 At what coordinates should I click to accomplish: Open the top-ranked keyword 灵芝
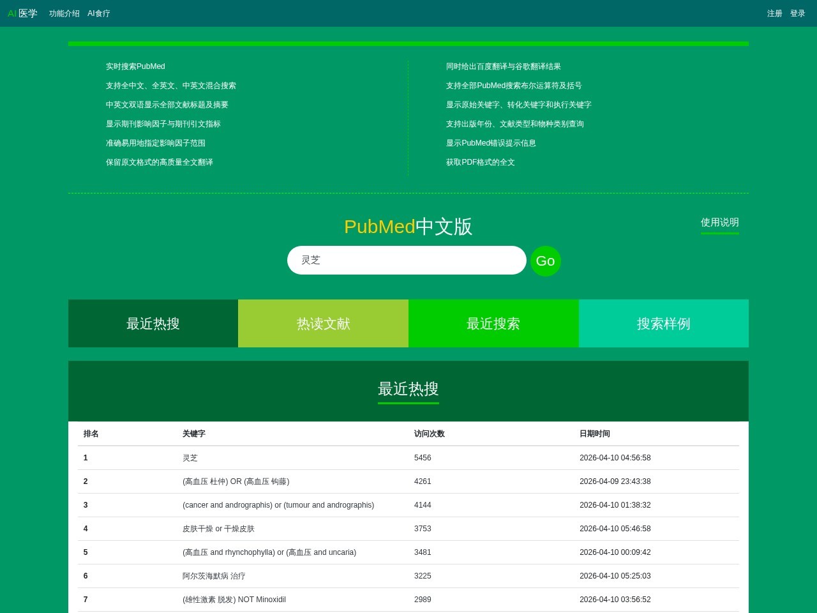189,458
